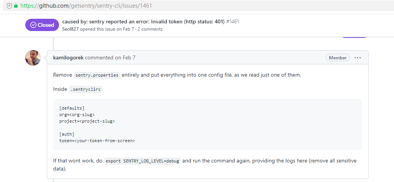The width and height of the screenshot is (394, 182).
Task: Click the sentry.properties inline code
Action: (x=97, y=75)
